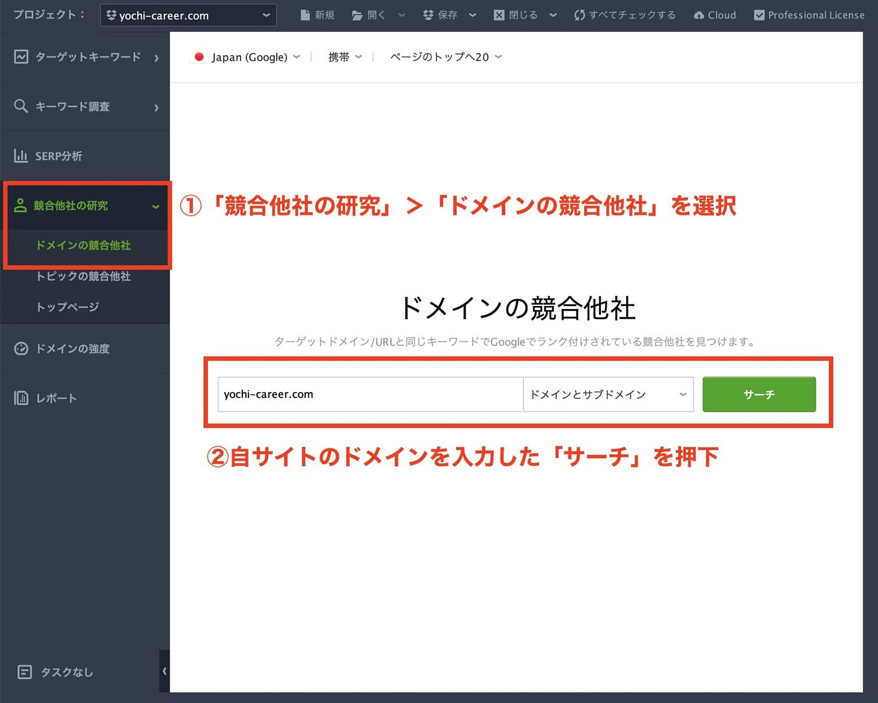Viewport: 878px width, 703px height.
Task: Open レポート section
Action: pos(85,398)
